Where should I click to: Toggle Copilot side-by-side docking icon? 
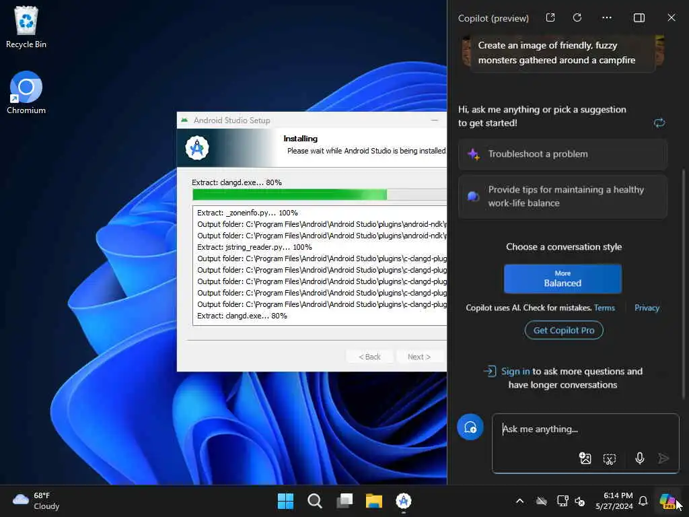click(639, 18)
